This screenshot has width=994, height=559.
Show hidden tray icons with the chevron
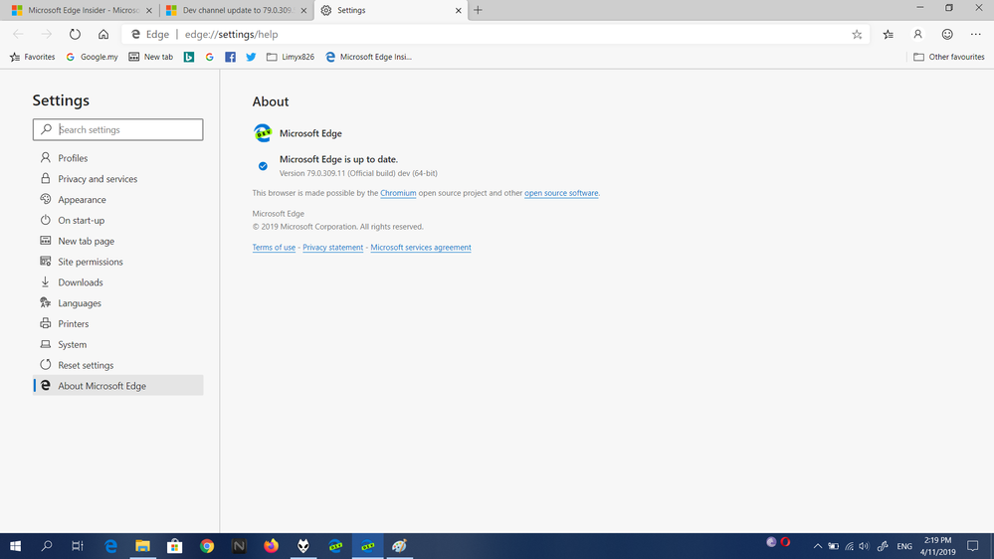coord(818,546)
